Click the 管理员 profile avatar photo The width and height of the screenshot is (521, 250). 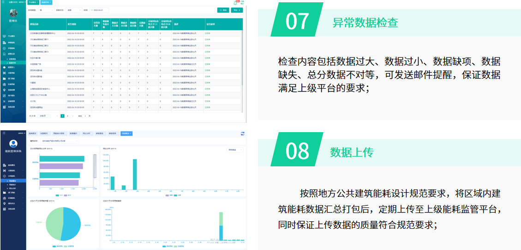pyautogui.click(x=13, y=13)
